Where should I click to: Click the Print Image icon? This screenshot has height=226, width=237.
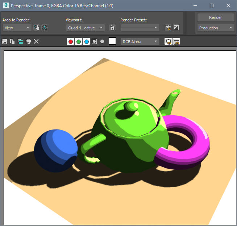(28, 41)
